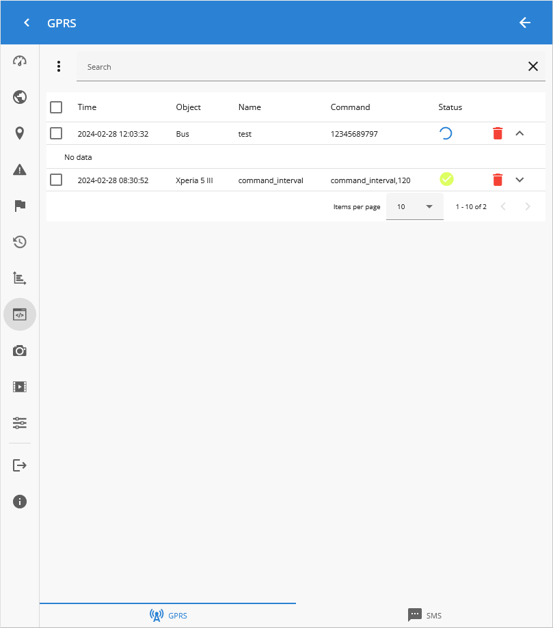
Task: Open the Items per page dropdown
Action: [x=414, y=206]
